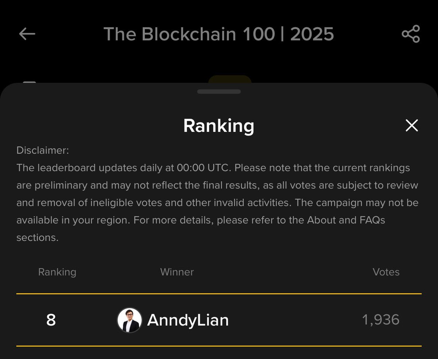This screenshot has height=359, width=438.
Task: Click the Votes column header
Action: (x=386, y=272)
